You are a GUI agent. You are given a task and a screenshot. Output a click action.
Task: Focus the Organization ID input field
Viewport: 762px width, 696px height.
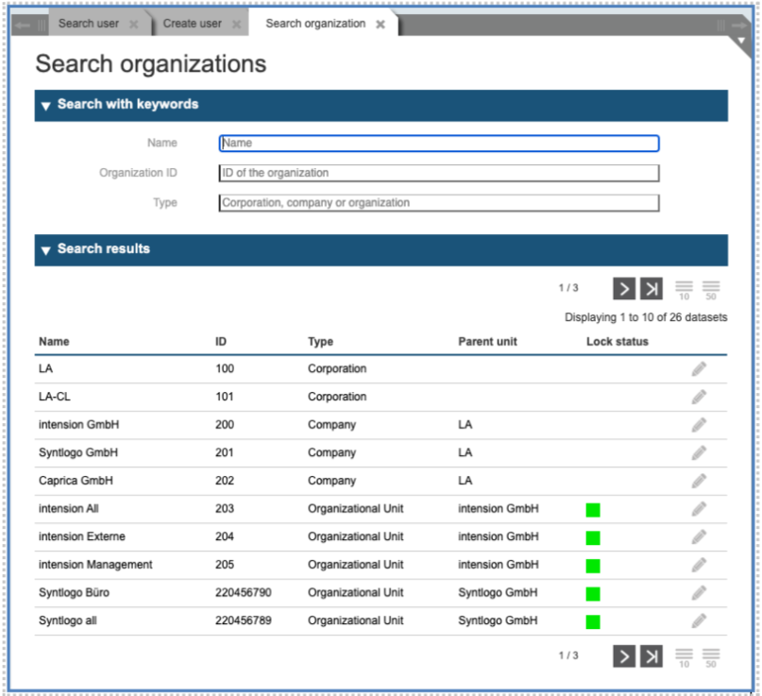click(x=438, y=174)
